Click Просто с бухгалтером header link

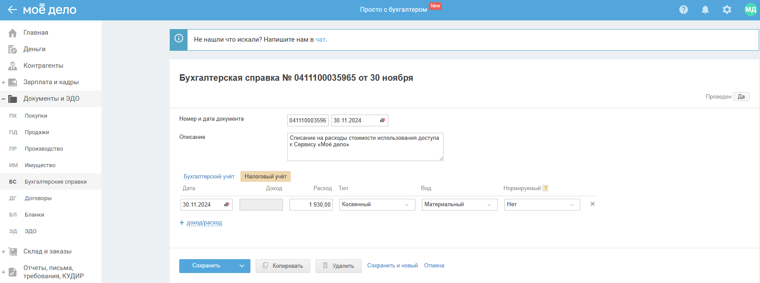coord(393,10)
